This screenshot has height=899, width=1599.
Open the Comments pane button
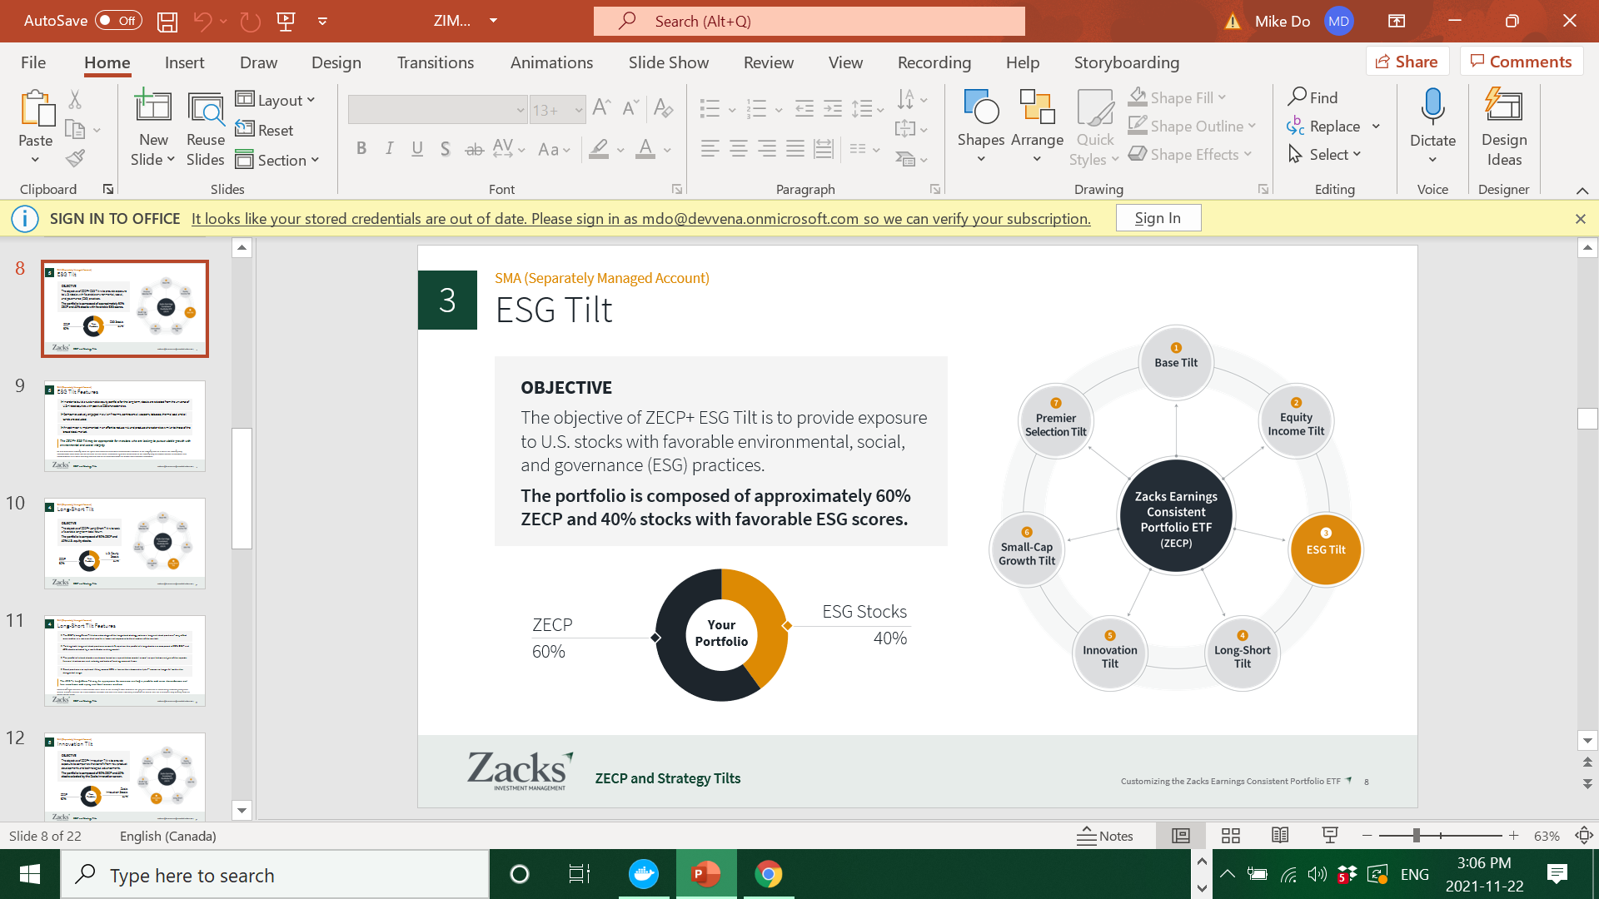[x=1521, y=62]
